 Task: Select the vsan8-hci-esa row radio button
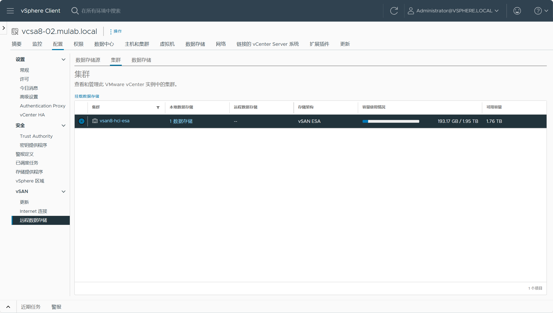point(81,121)
